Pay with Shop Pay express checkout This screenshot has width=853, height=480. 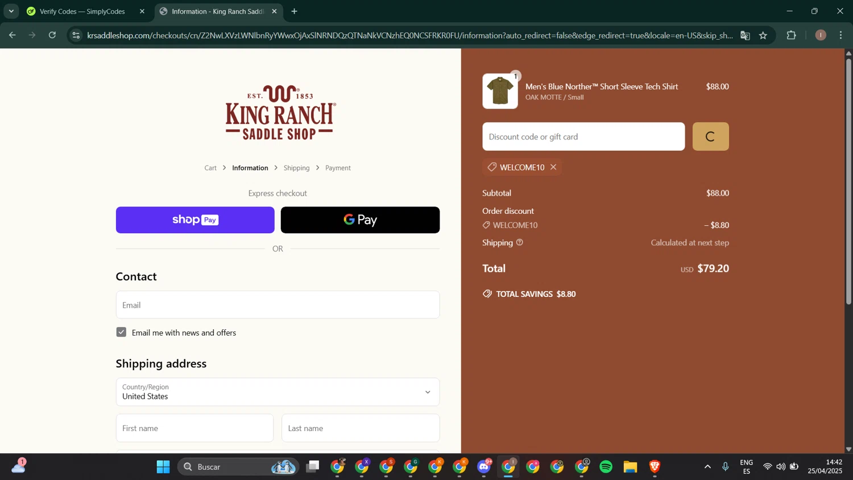point(195,220)
